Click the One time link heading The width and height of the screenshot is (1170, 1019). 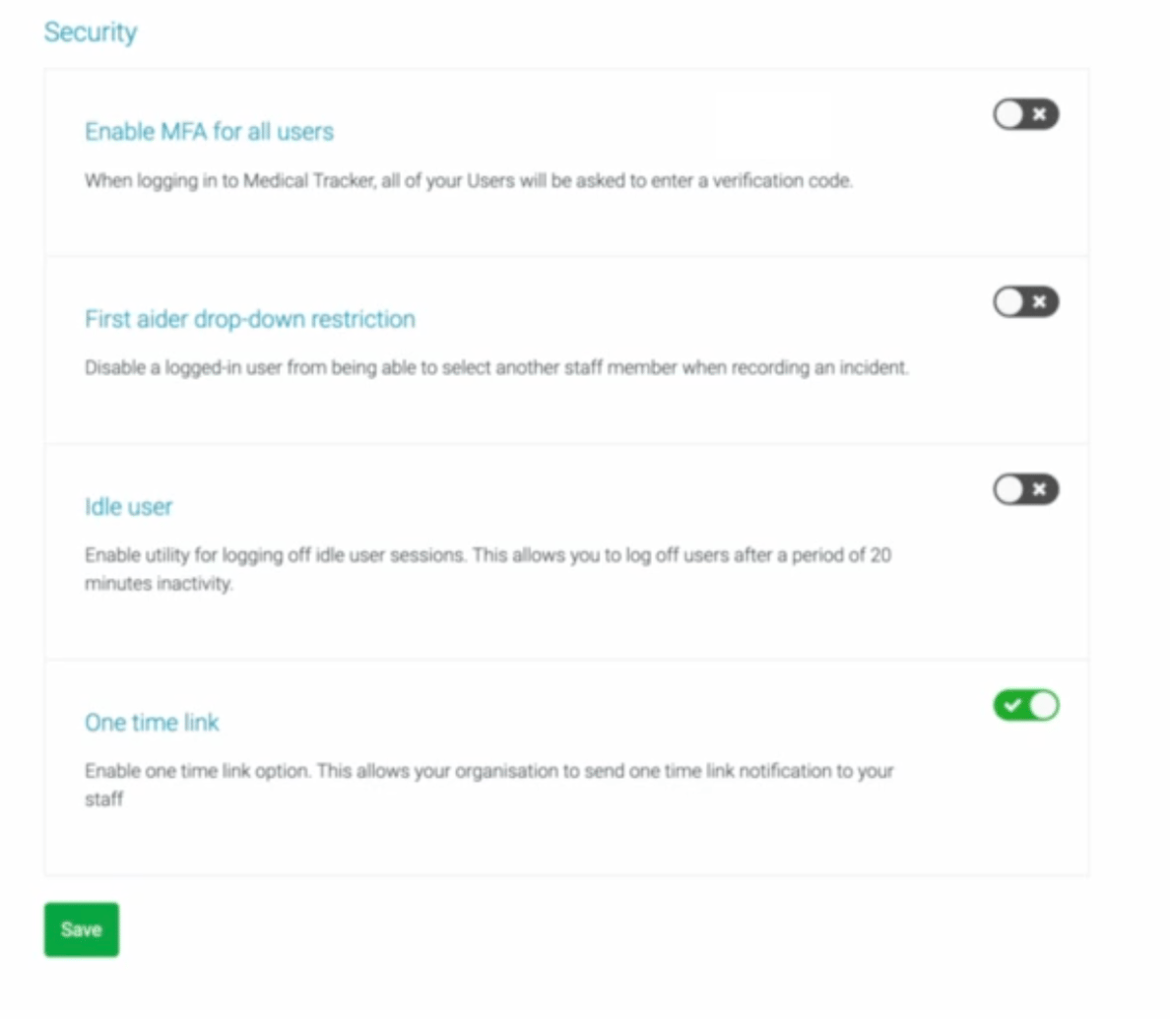point(152,722)
